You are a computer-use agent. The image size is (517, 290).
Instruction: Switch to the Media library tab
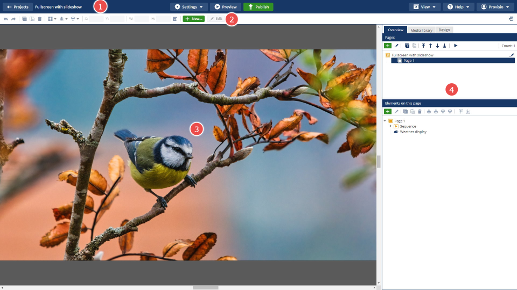420,30
